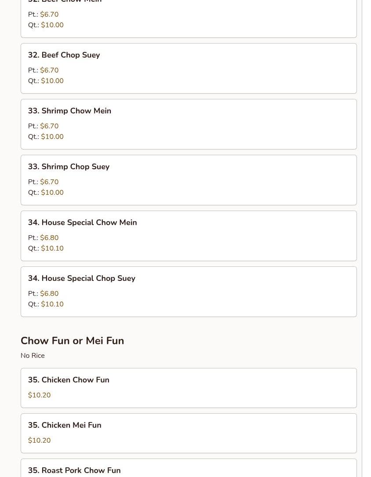Open the Chicken Mei Fun item
The image size is (371, 477).
coord(65,425)
